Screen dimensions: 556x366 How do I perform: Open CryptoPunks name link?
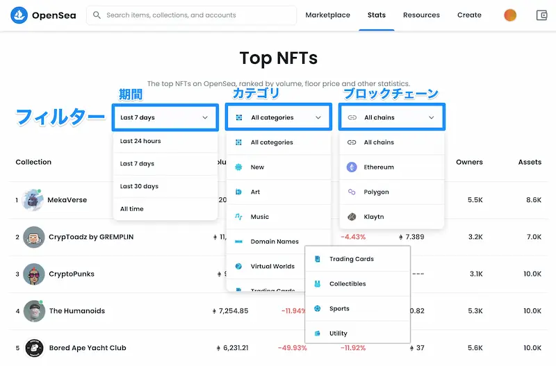72,274
